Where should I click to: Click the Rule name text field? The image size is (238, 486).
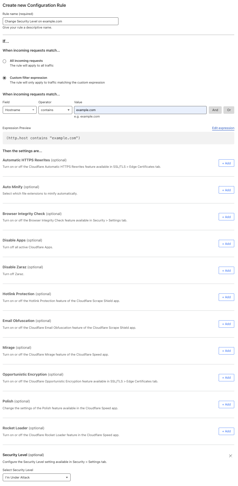coord(60,21)
